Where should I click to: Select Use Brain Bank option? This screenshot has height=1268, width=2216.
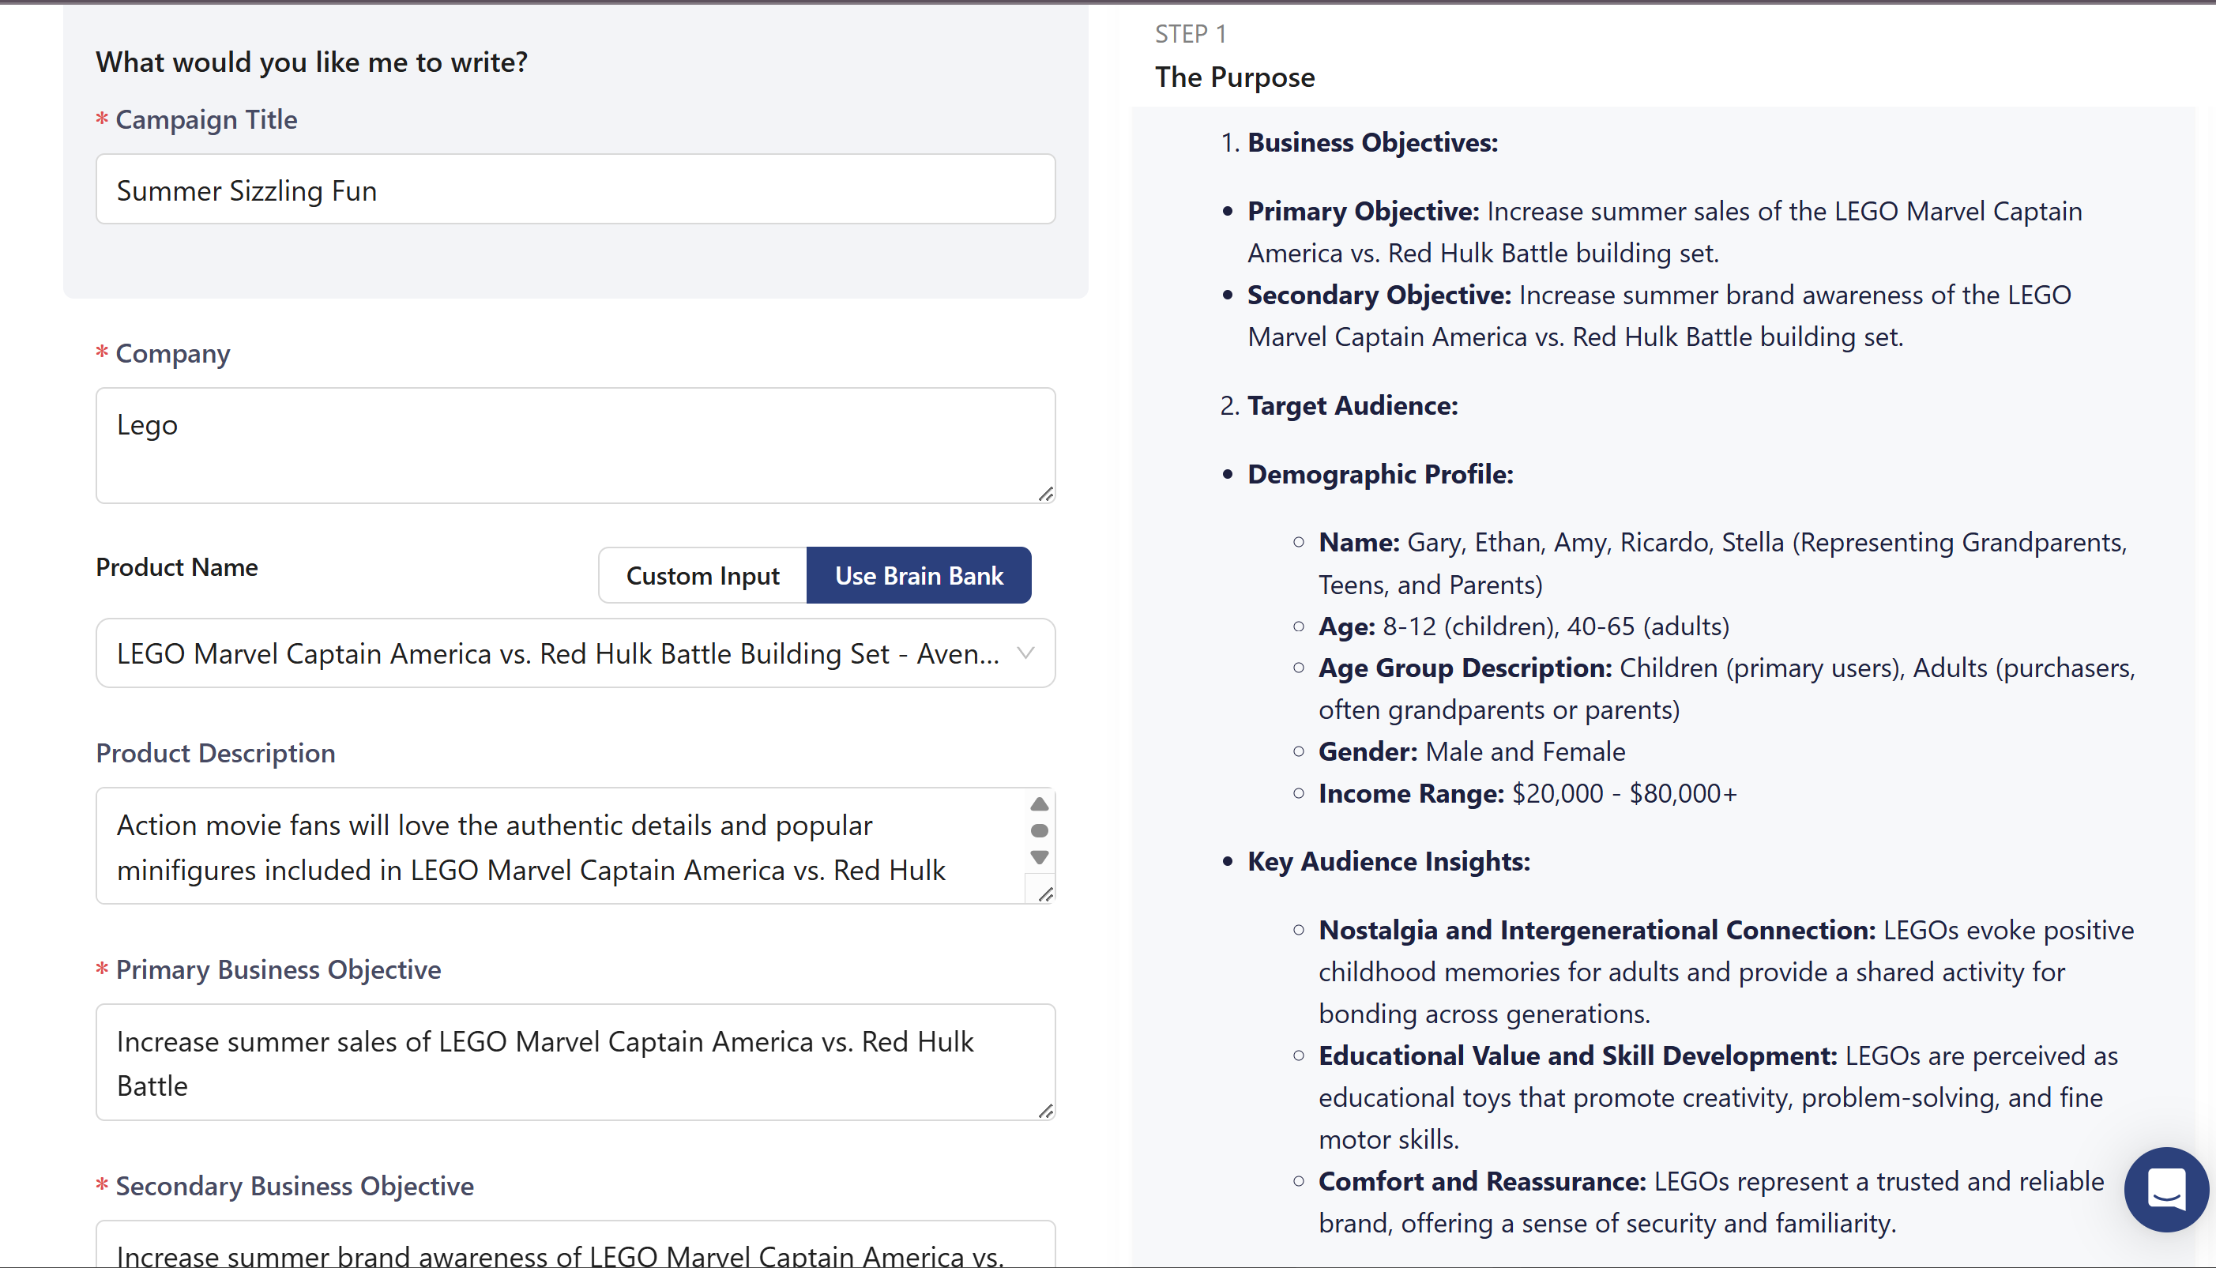click(x=919, y=576)
